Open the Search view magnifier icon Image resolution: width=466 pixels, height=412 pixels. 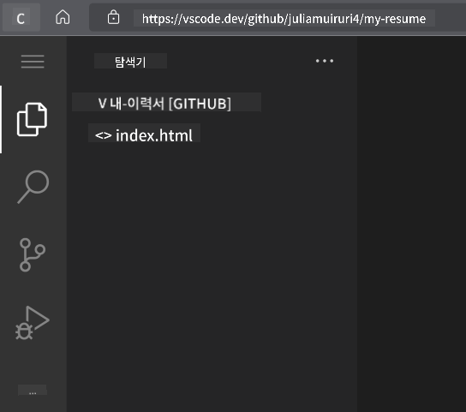click(33, 187)
